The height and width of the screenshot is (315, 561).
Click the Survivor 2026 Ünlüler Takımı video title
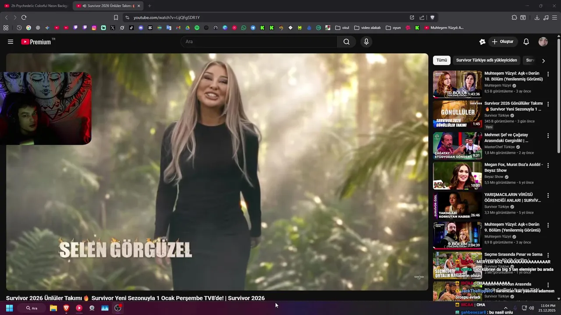(135, 298)
